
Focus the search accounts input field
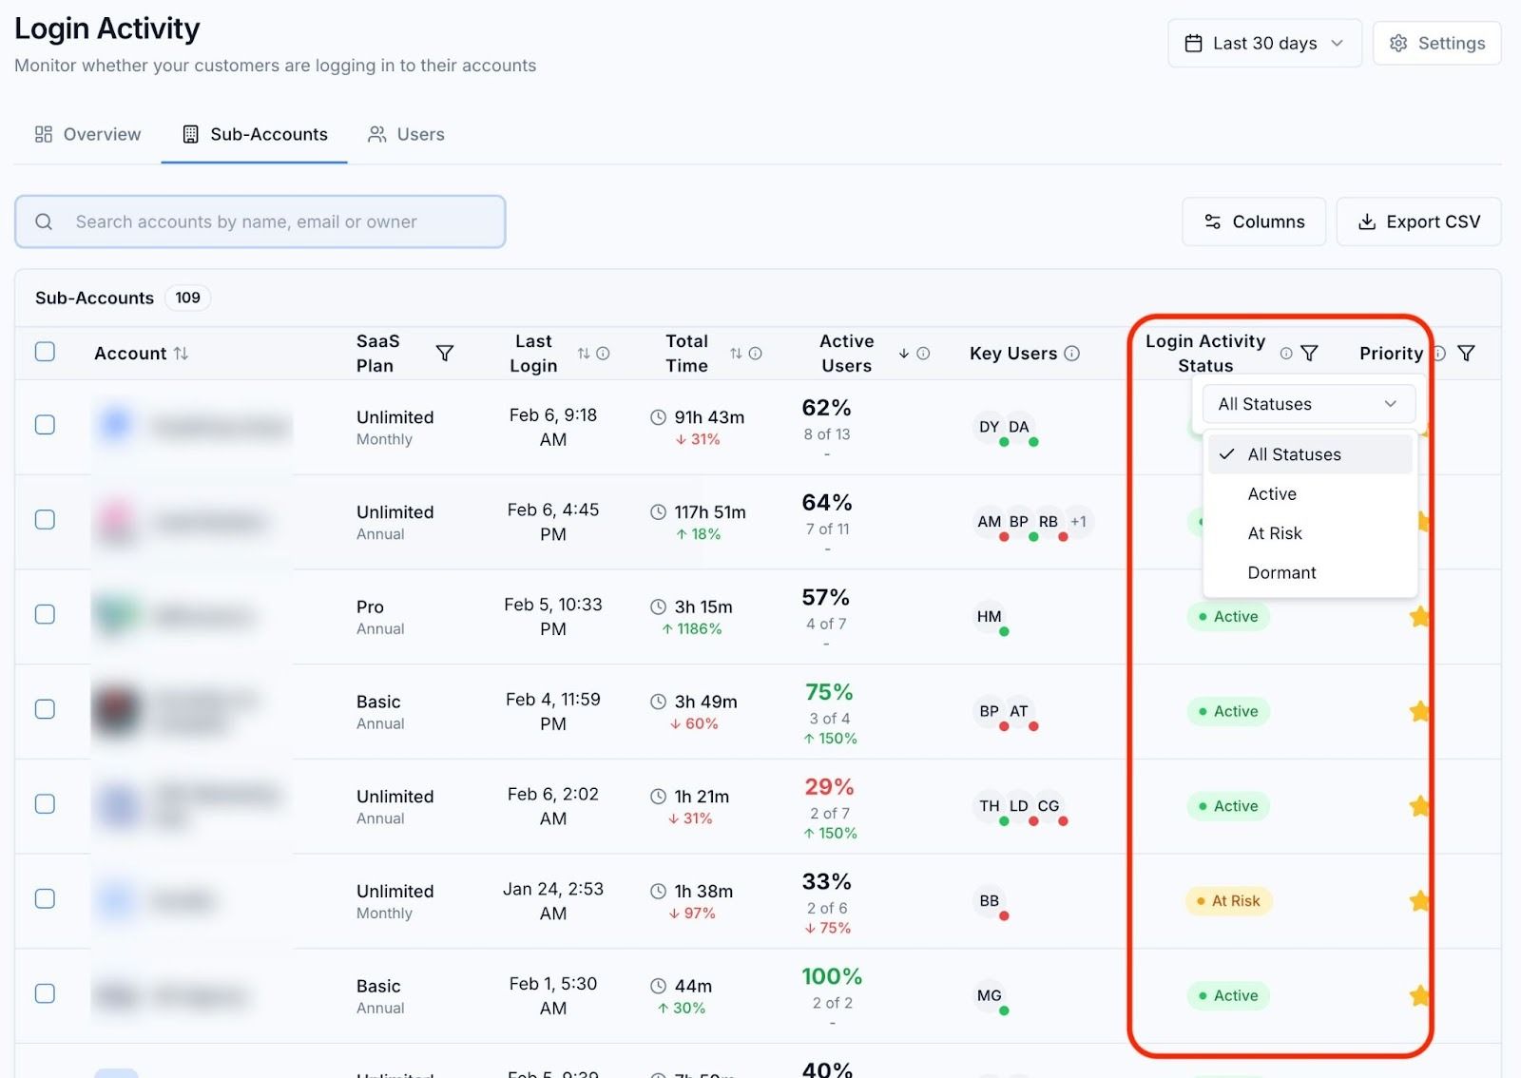click(260, 221)
